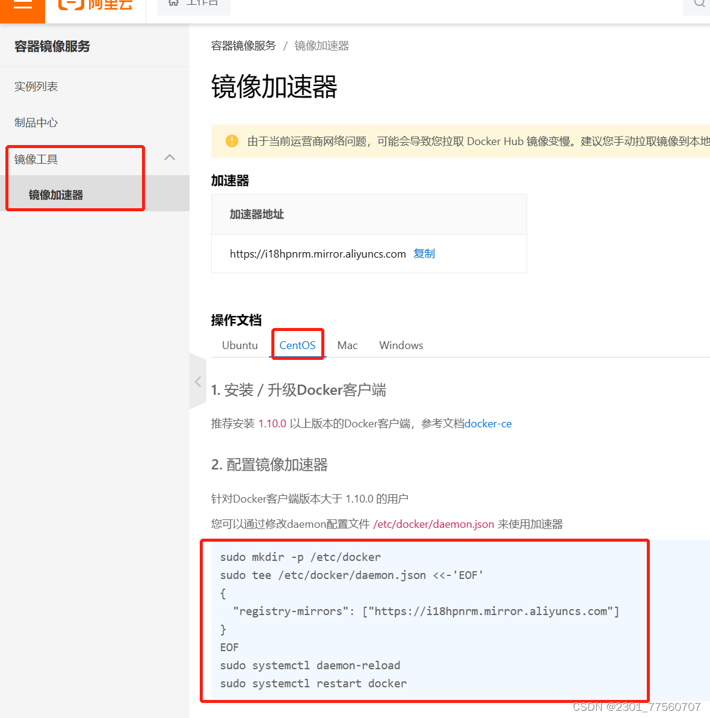Switch to the CentOS tab
Screen dimensions: 710x718
298,345
